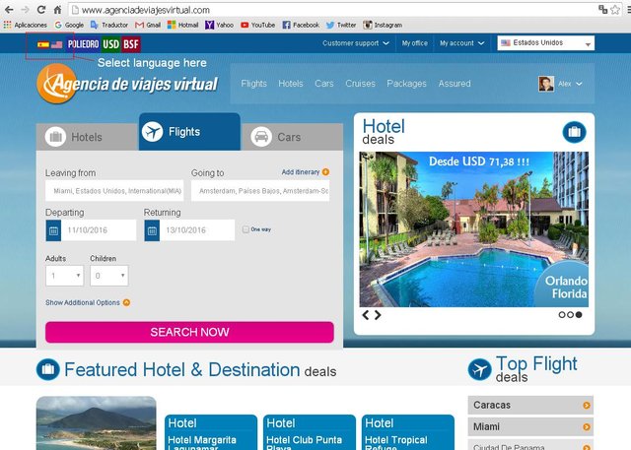Select the US flag language icon

point(57,44)
